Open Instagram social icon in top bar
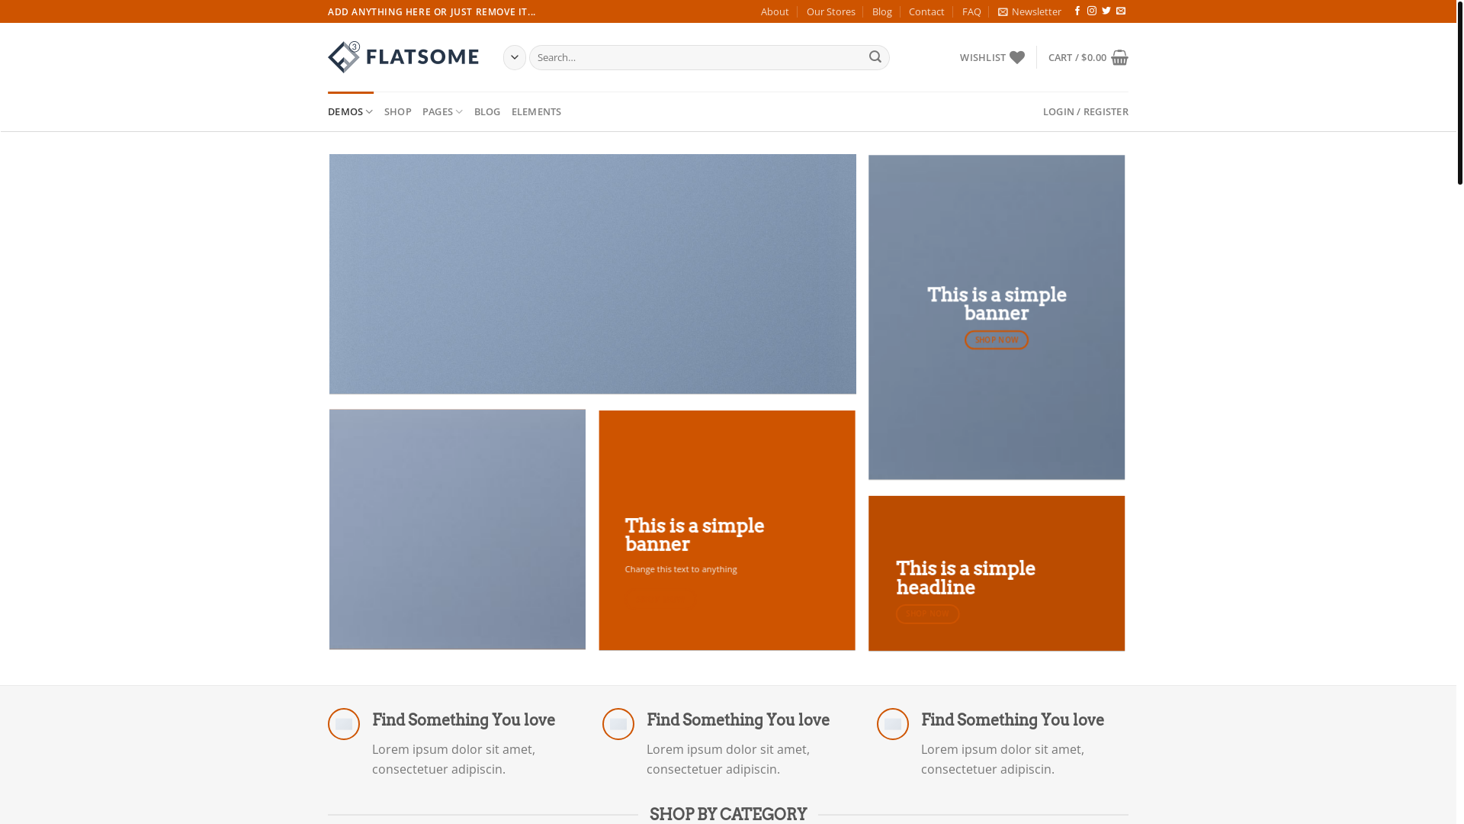This screenshot has width=1464, height=824. (x=1092, y=11)
